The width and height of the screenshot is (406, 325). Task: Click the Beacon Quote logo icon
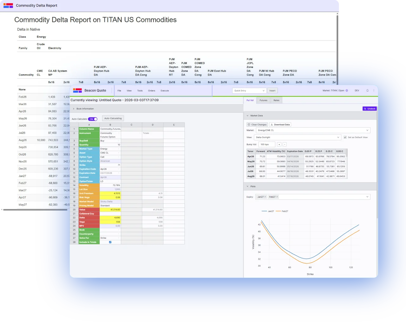[x=77, y=90]
